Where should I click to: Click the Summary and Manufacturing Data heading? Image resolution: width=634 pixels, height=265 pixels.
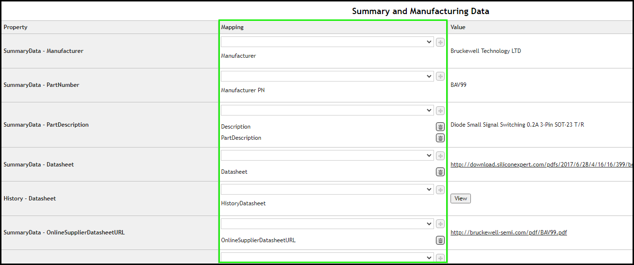pos(420,11)
